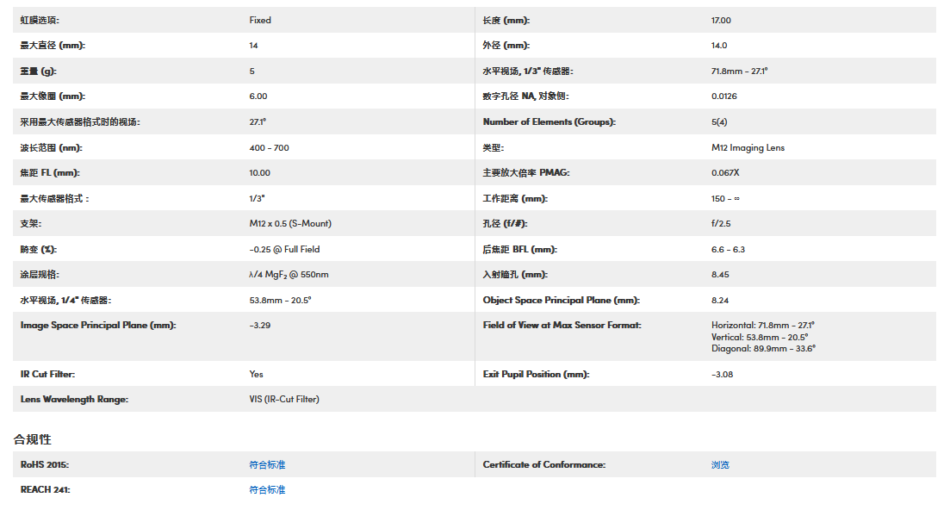Select the VIS (IR-Cut Filter) value
This screenshot has width=950, height=516.
coord(284,400)
